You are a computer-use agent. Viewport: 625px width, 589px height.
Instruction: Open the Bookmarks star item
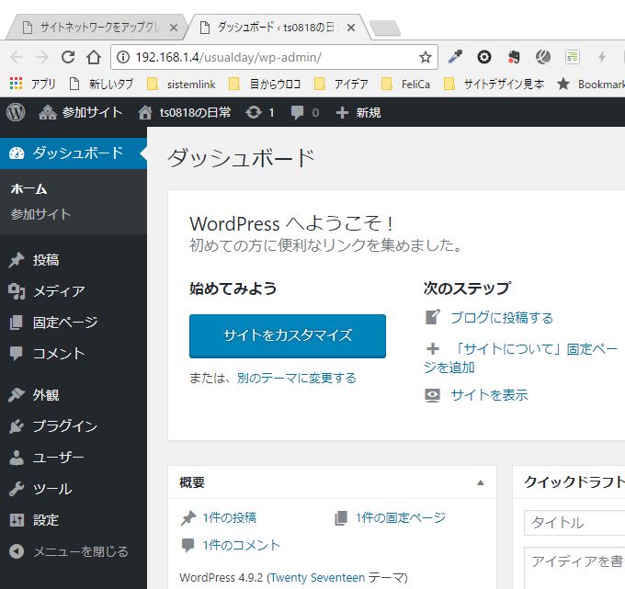tap(591, 84)
